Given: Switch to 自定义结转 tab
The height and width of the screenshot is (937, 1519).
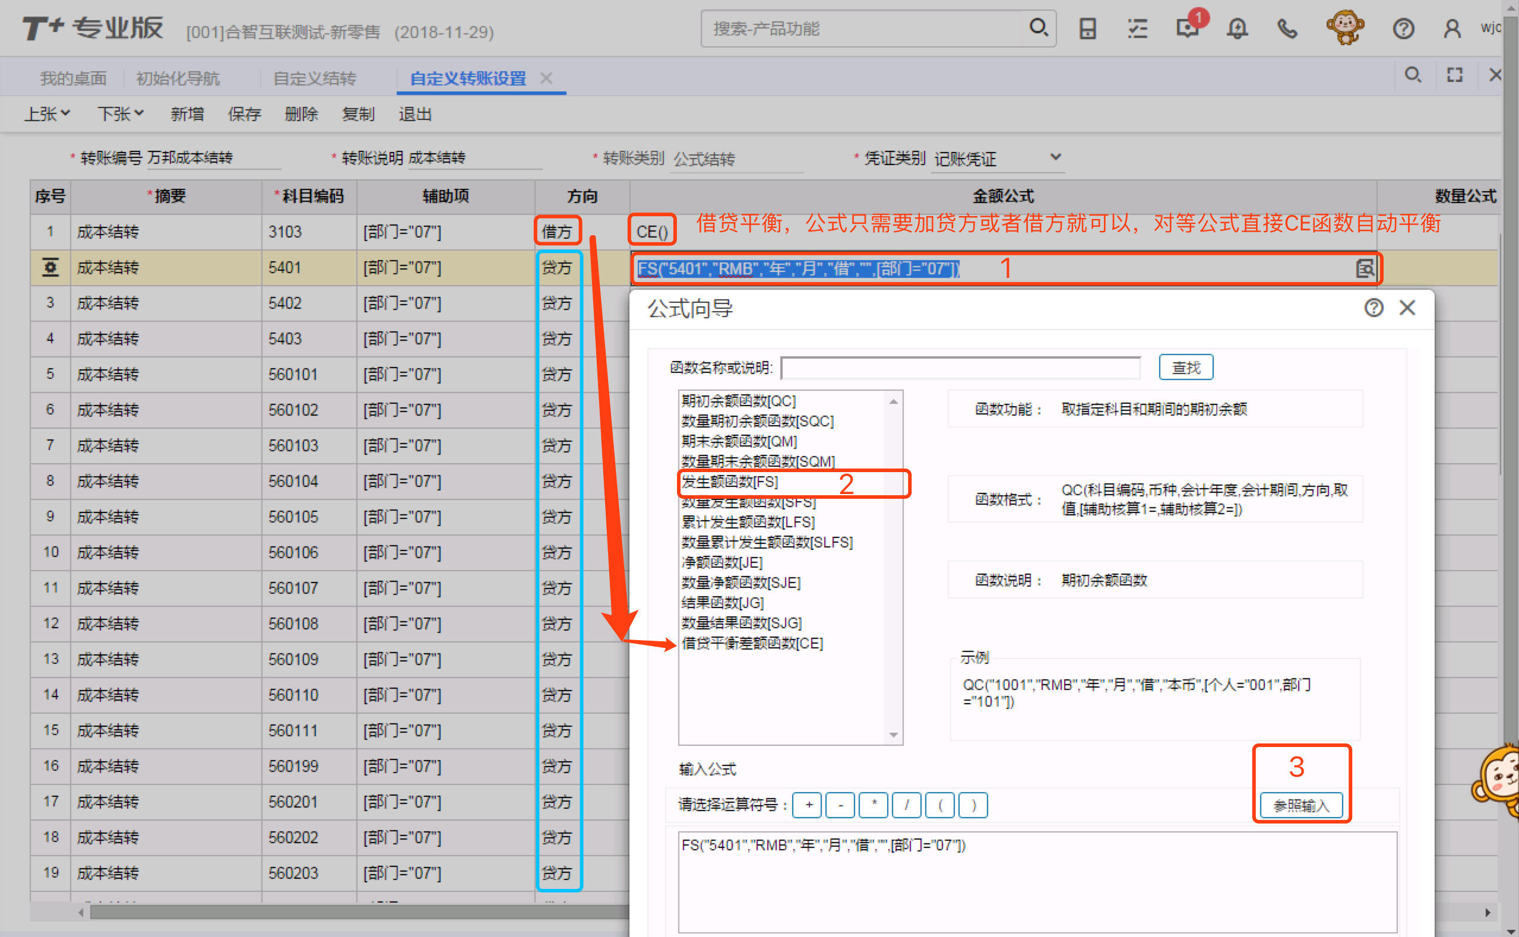Looking at the screenshot, I should click(315, 79).
